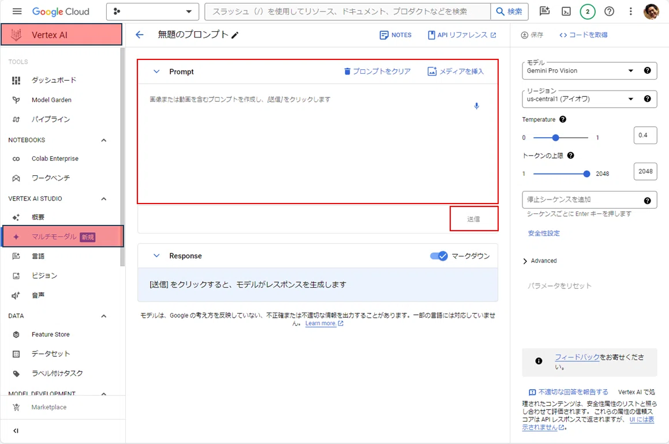Click the トークンの上限 help icon
The height and width of the screenshot is (444, 669).
(570, 156)
